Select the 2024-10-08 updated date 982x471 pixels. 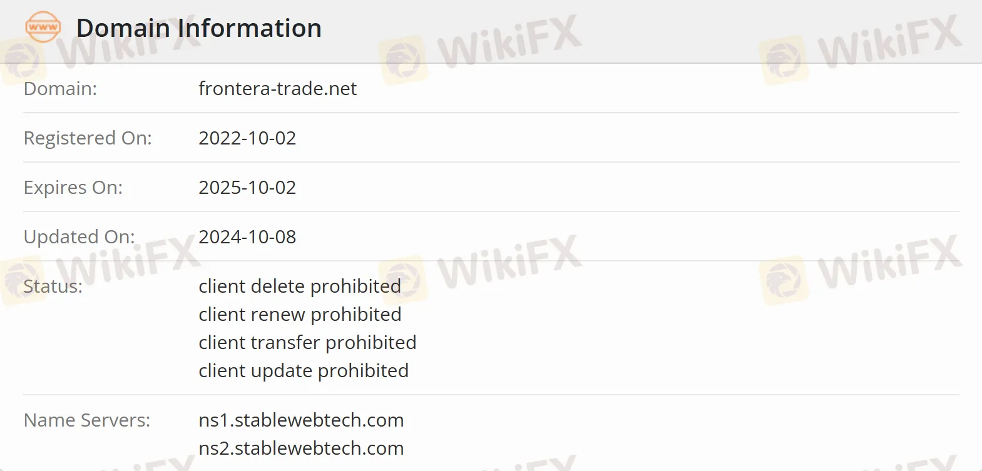pos(247,237)
